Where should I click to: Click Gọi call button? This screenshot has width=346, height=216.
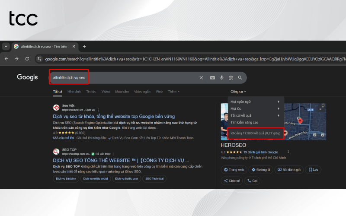point(252,181)
